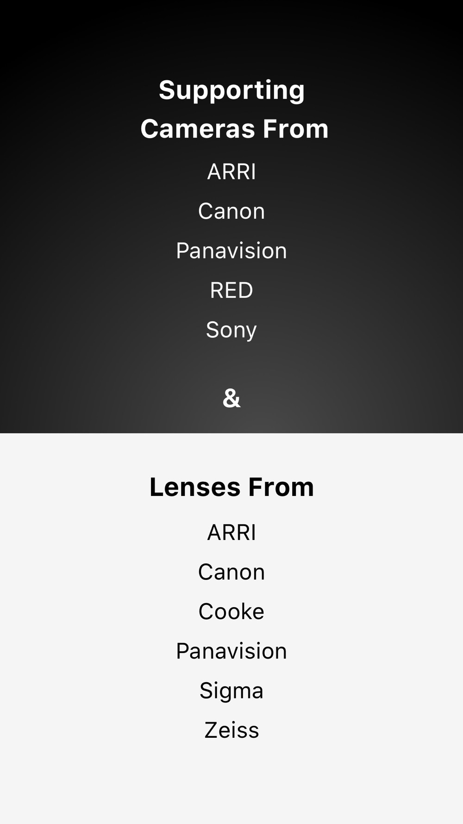The width and height of the screenshot is (463, 824).
Task: Select Canon in the lenses list
Action: click(231, 572)
